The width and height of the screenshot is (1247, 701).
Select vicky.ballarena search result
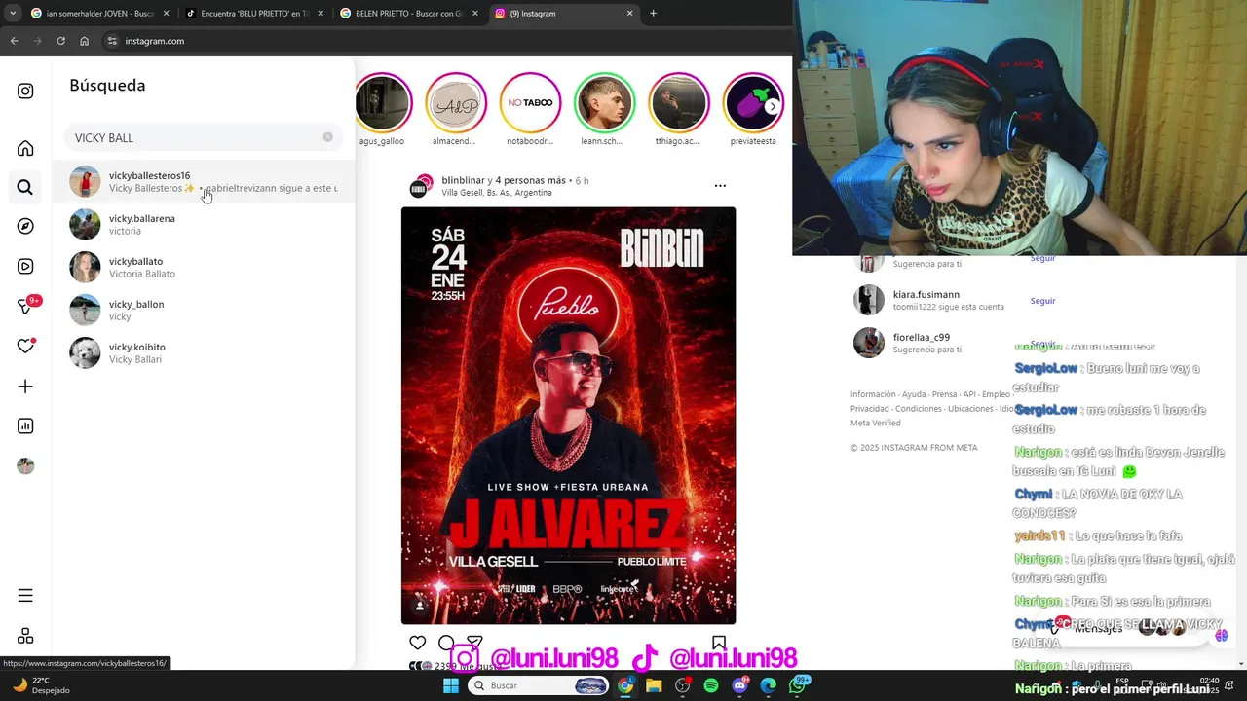[x=203, y=224]
